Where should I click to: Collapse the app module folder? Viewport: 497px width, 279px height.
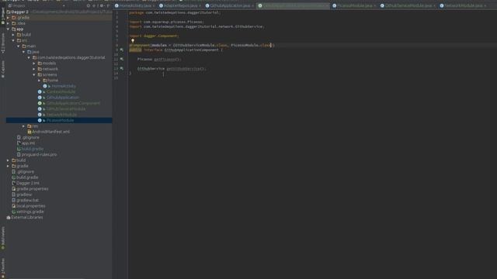(9, 29)
